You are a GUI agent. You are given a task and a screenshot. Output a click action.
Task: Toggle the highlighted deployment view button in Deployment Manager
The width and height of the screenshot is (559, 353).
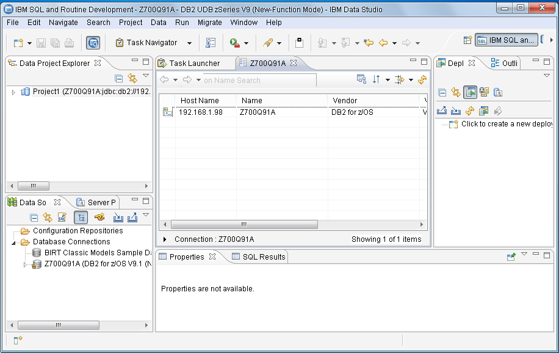pyautogui.click(x=469, y=92)
